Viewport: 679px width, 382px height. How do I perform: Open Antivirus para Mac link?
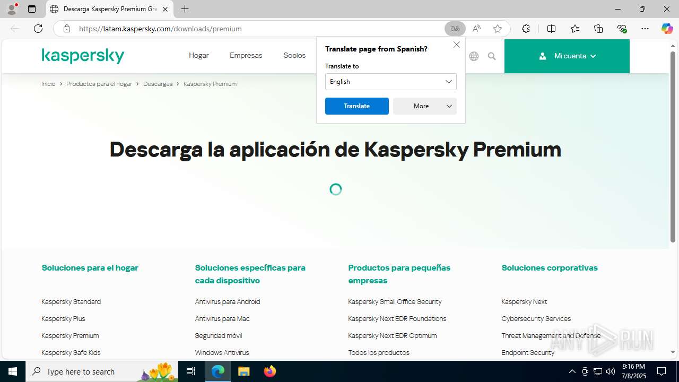point(222,318)
